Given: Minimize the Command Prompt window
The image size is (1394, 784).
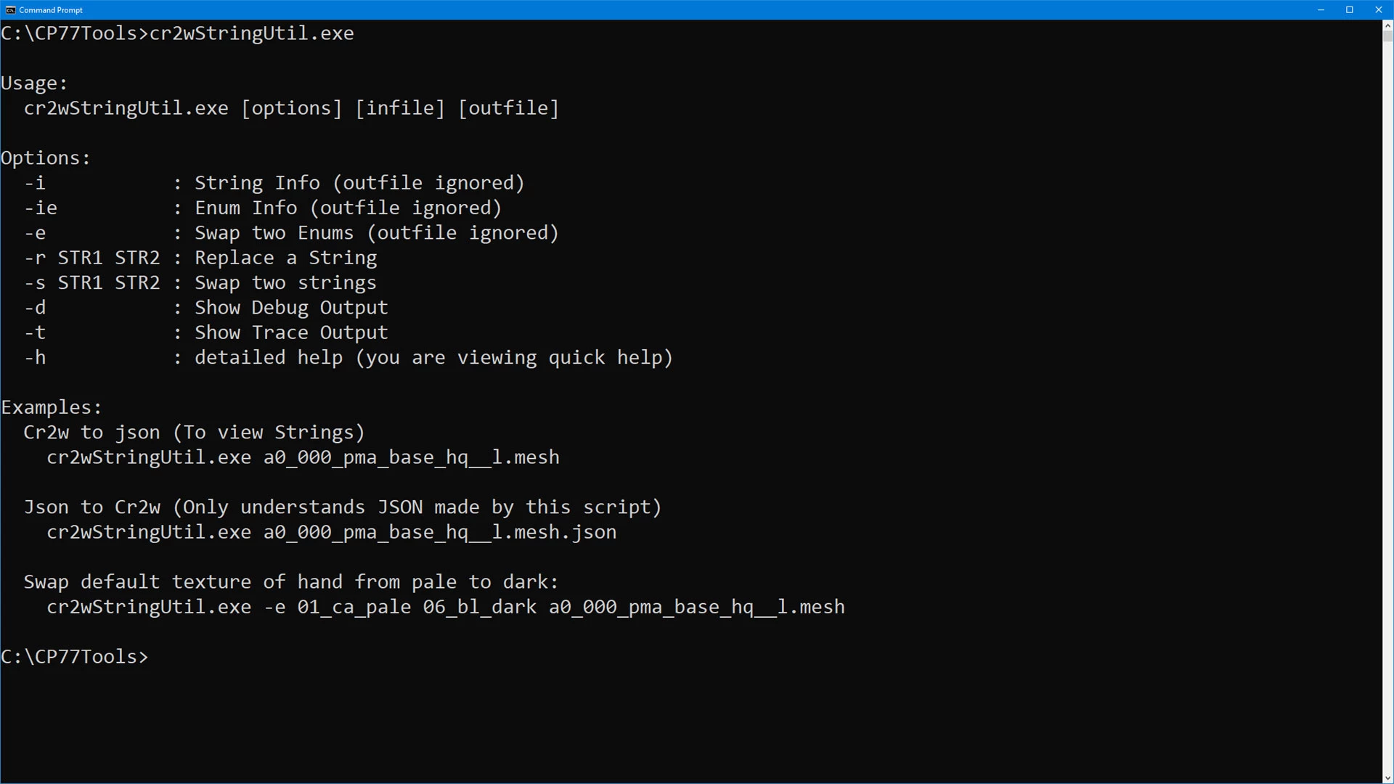Looking at the screenshot, I should coord(1321,9).
